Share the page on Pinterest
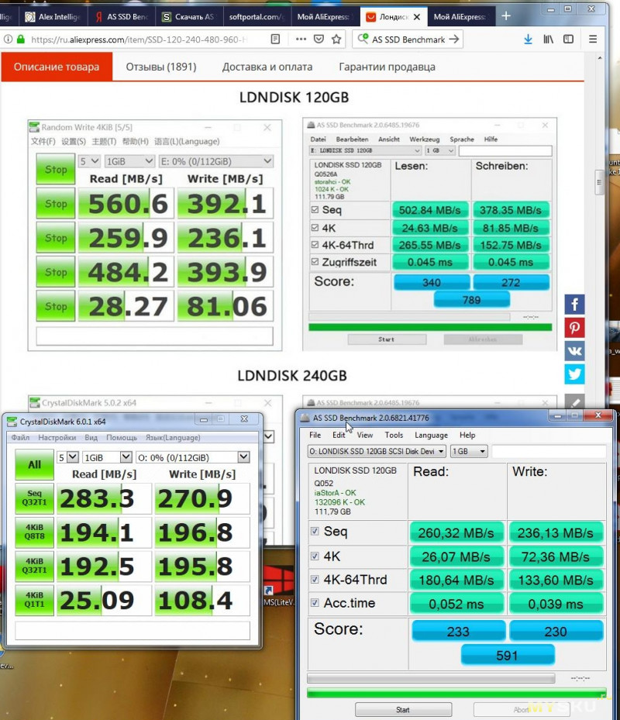Image resolution: width=620 pixels, height=720 pixels. coord(574,328)
